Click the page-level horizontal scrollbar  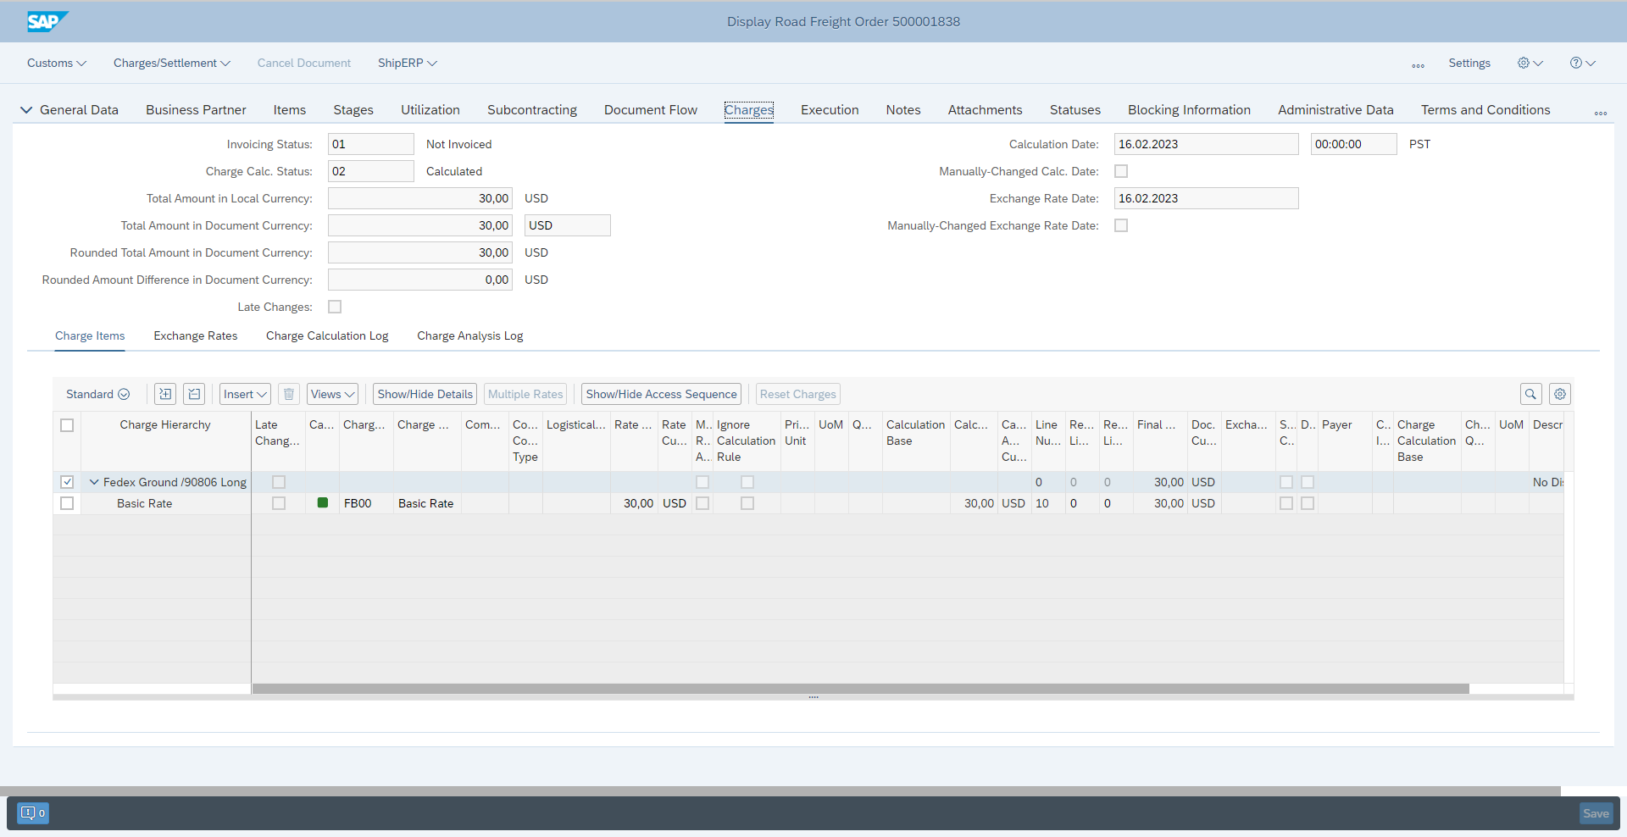point(780,790)
